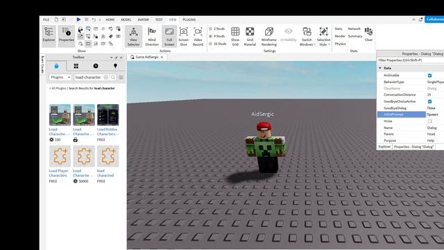Screen dimensions: 444x250
Task: Open the Toolbox Marketplace tab
Action: pyautogui.click(x=56, y=66)
